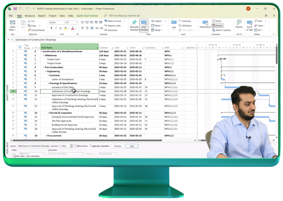Click the Next button in task details
The image size is (283, 201).
tap(132, 146)
